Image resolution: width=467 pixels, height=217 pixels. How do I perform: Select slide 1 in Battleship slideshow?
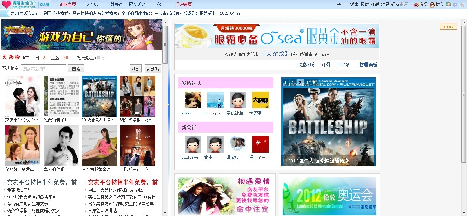point(286,83)
